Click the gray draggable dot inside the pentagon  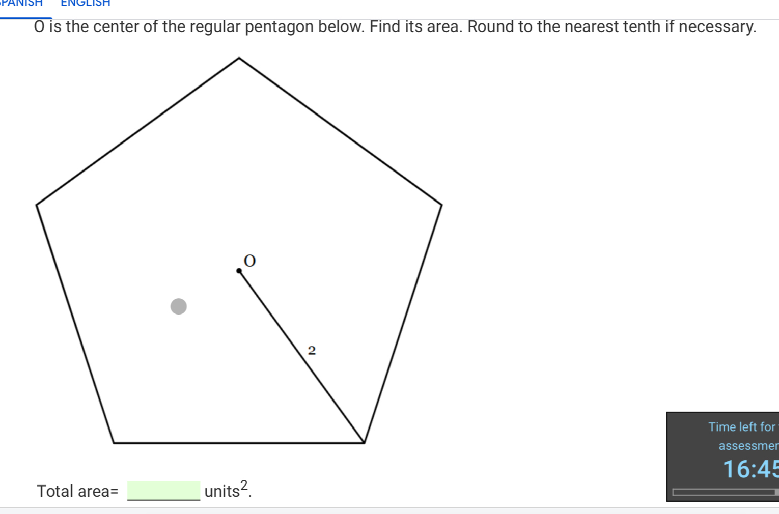click(178, 306)
